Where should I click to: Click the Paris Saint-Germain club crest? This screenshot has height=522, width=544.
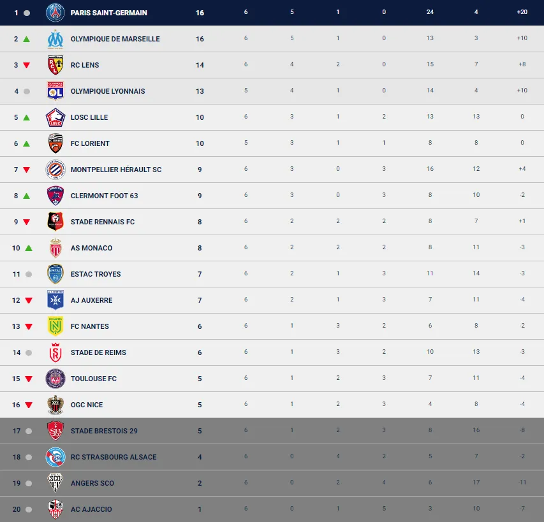[55, 13]
